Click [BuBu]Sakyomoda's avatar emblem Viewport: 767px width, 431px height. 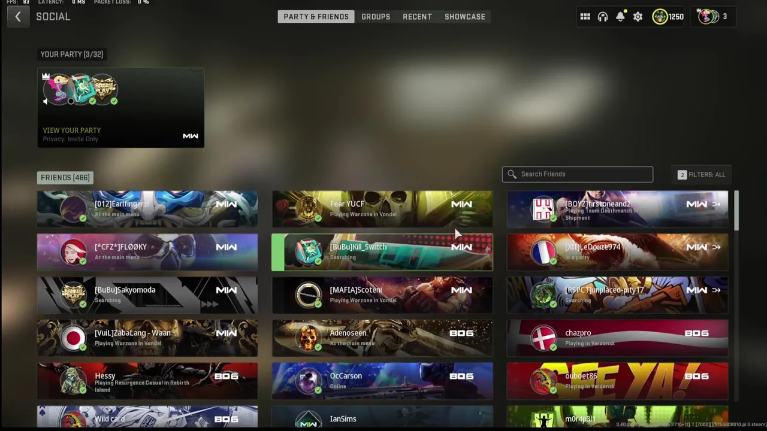point(73,295)
